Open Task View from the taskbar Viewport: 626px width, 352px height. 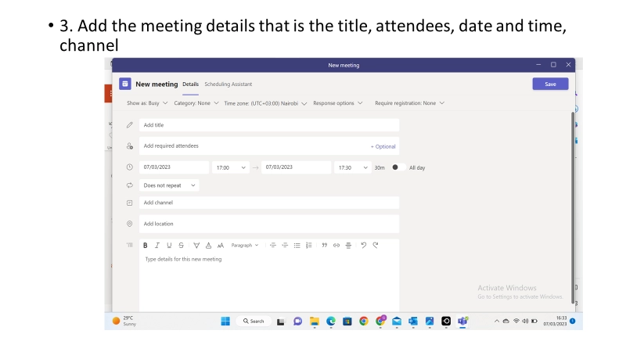tap(281, 321)
